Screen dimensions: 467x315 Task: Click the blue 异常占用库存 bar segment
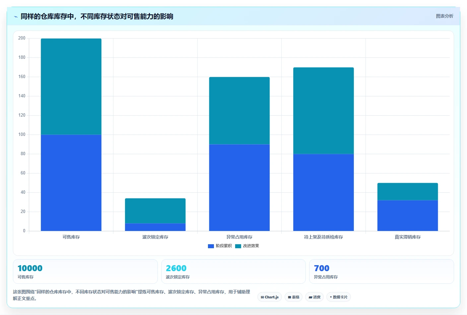pyautogui.click(x=239, y=187)
